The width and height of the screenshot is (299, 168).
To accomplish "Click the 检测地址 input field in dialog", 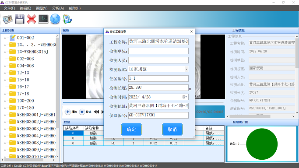I will pos(158,106).
